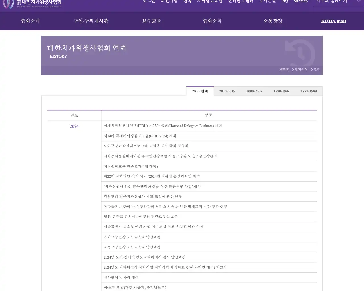Navigate to 구인·구직게시판
Viewport: 364px width, 291px height.
click(x=91, y=21)
